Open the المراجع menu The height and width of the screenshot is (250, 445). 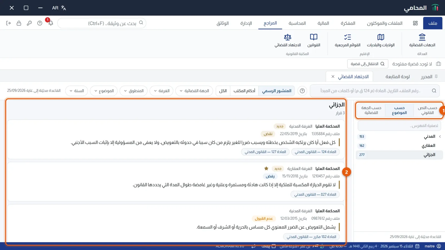click(270, 23)
